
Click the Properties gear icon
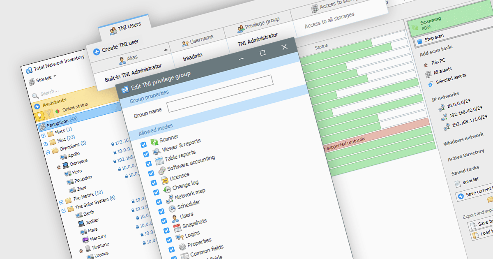pos(182,247)
